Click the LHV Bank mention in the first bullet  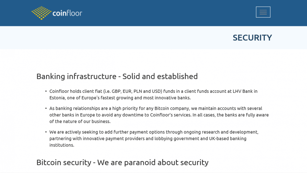pyautogui.click(x=245, y=91)
